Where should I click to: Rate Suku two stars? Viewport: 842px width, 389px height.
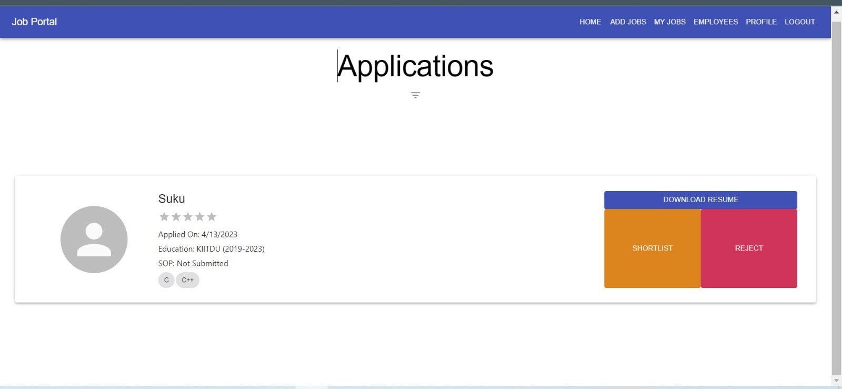coord(176,217)
